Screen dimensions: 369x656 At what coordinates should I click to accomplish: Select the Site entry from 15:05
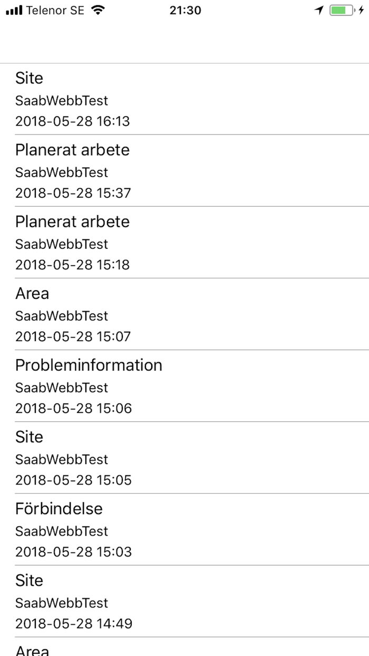tap(184, 458)
